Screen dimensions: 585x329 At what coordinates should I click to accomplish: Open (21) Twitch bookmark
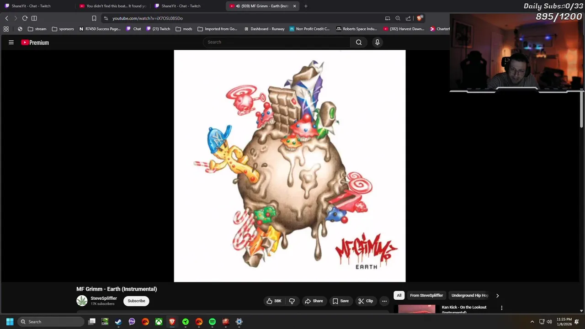tap(158, 29)
